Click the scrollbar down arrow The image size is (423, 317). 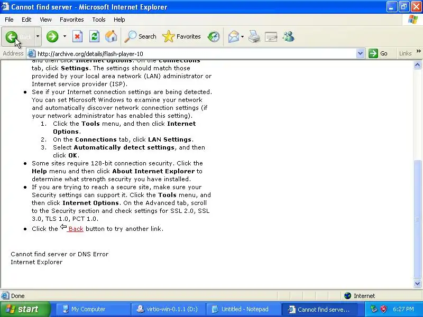(417, 283)
